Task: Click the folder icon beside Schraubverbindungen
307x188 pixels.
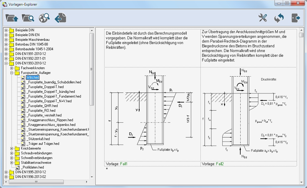Action: pyautogui.click(x=17, y=153)
